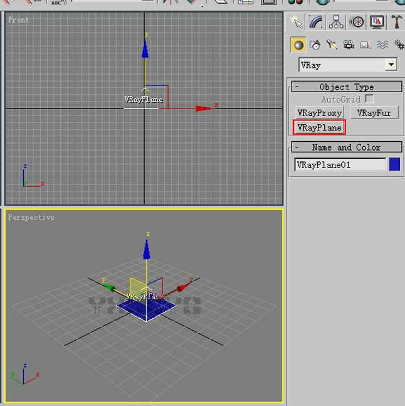Viewport: 405px width, 406px height.
Task: Select the Systems gears category icon
Action: pyautogui.click(x=399, y=45)
